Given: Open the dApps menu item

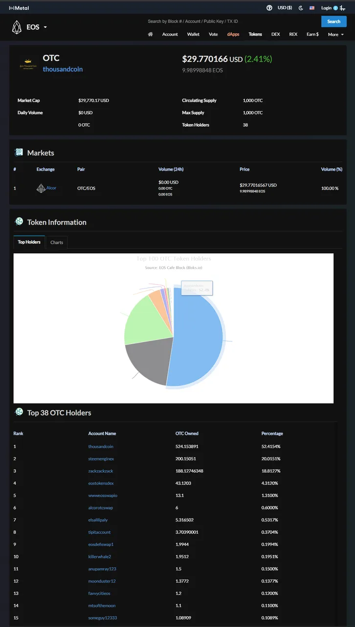Looking at the screenshot, I should tap(233, 34).
